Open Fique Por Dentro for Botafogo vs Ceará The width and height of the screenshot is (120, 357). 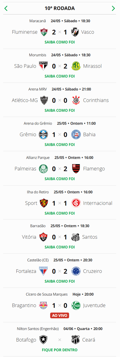coord(60,350)
